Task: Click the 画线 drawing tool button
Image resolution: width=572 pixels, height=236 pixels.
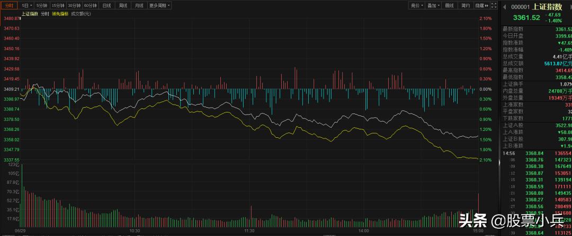Action: pos(450,5)
